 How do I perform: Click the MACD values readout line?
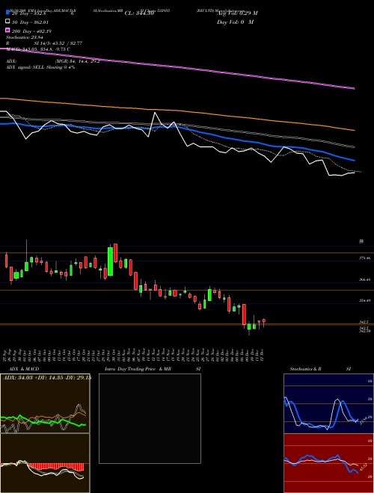point(38,49)
